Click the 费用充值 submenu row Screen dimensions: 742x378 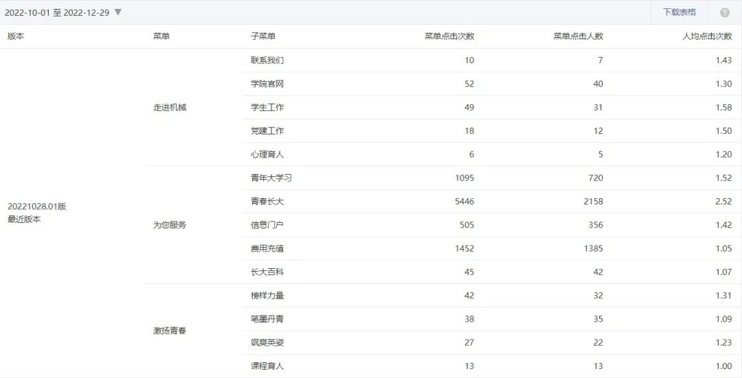click(x=267, y=248)
